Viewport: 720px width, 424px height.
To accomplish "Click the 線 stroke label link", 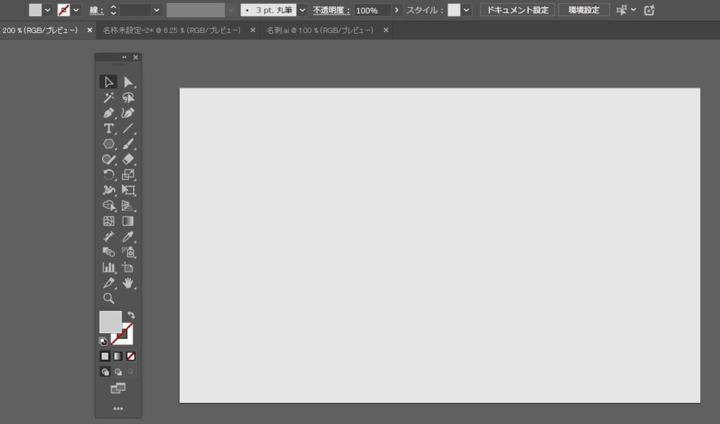I will [x=96, y=11].
